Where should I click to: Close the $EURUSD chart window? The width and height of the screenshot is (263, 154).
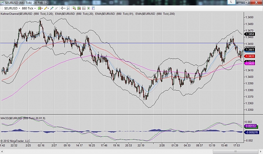click(256, 2)
